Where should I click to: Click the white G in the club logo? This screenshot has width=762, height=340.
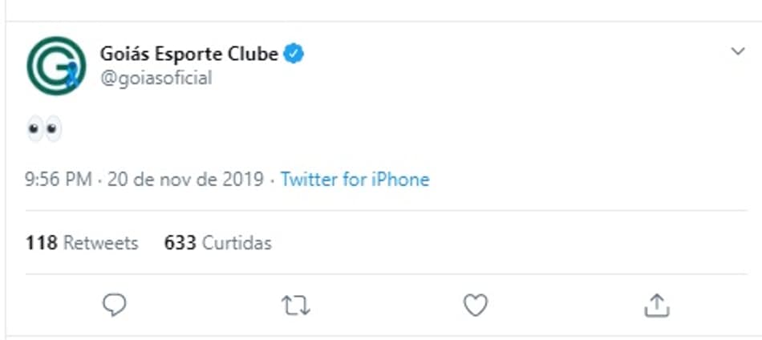coord(52,67)
